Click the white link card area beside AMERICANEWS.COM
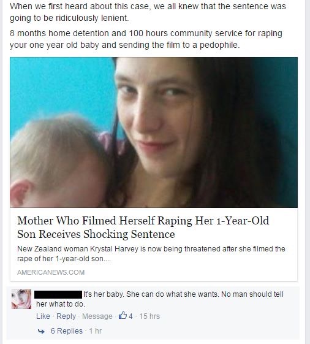This screenshot has height=344, width=310. coord(191,272)
